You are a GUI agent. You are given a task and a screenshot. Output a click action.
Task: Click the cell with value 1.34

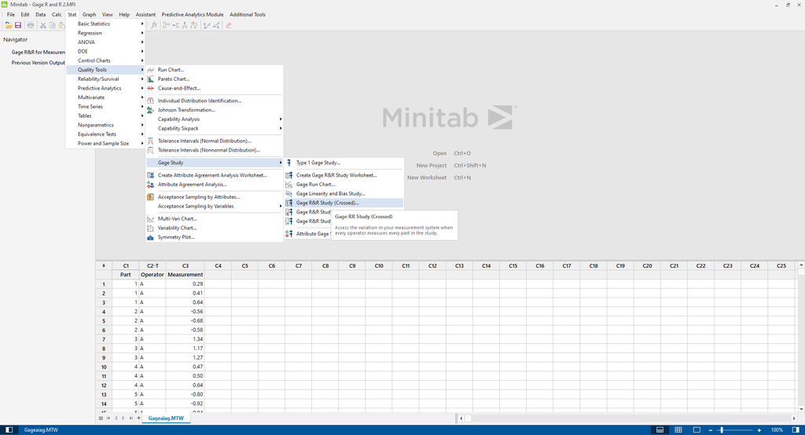pyautogui.click(x=186, y=339)
